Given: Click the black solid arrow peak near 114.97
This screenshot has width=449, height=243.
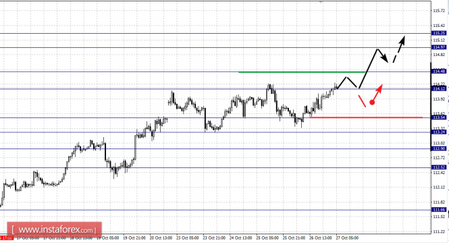Looking at the screenshot, I should 378,49.
